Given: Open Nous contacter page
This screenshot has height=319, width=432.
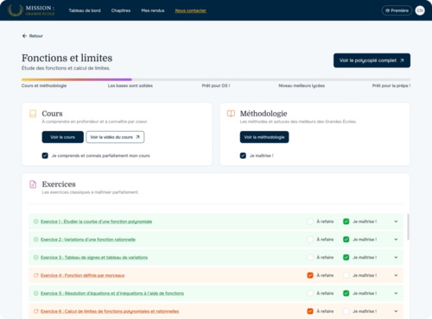Looking at the screenshot, I should [x=191, y=10].
